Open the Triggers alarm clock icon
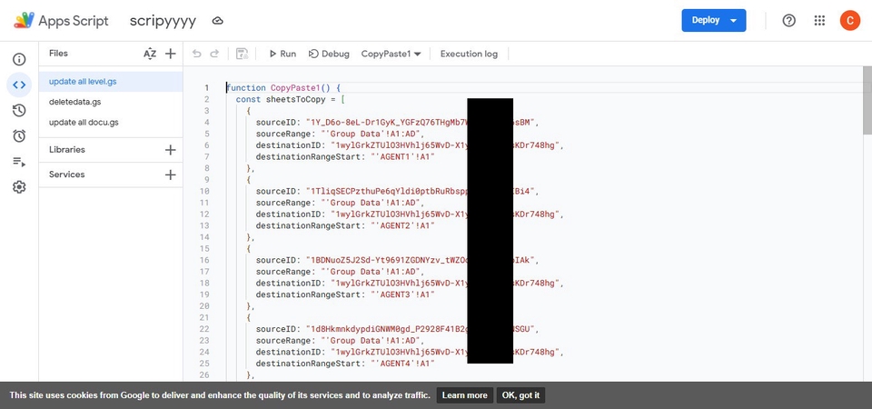Viewport: 872px width, 409px height. (19, 135)
